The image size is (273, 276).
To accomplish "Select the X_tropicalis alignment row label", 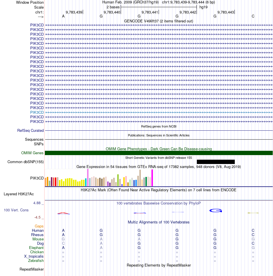I will [x=34, y=256].
